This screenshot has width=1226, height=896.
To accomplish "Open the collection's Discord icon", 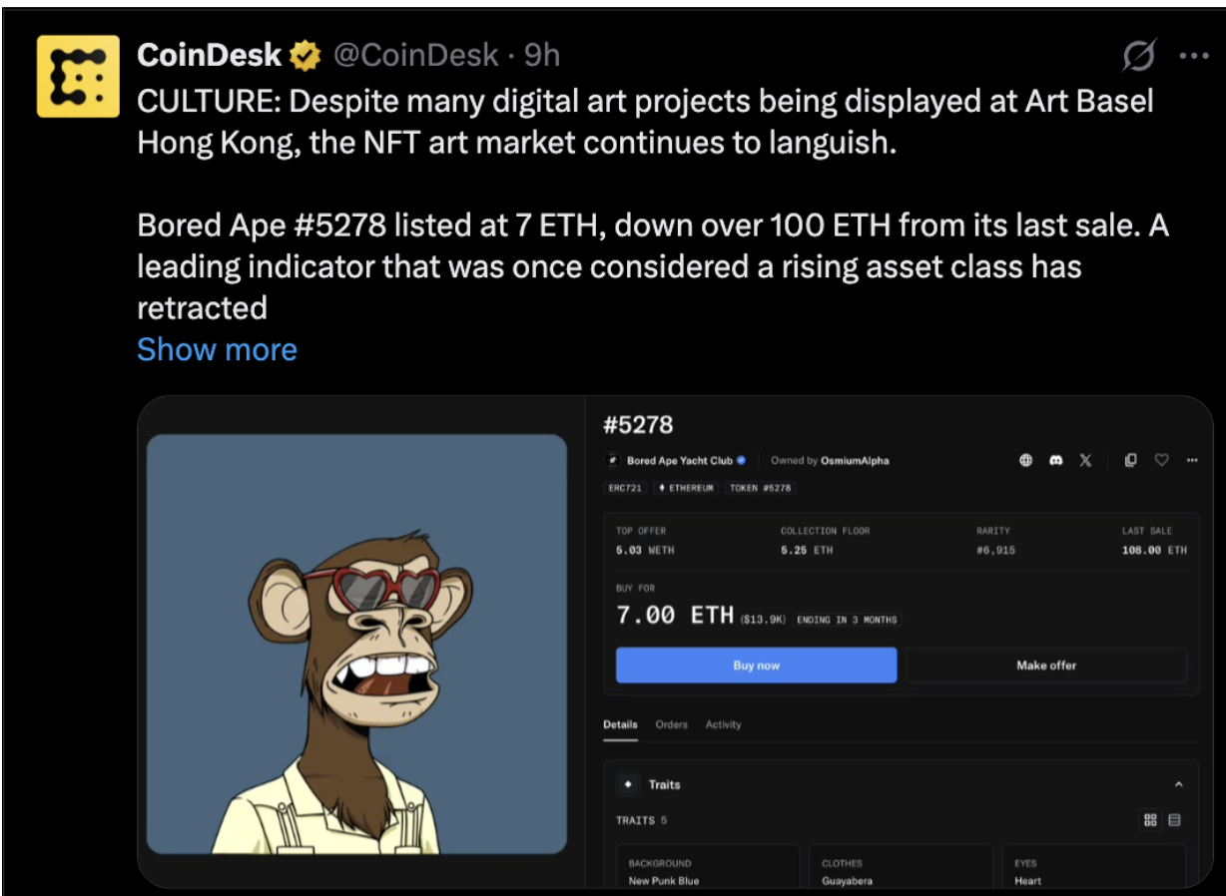I will point(1055,461).
